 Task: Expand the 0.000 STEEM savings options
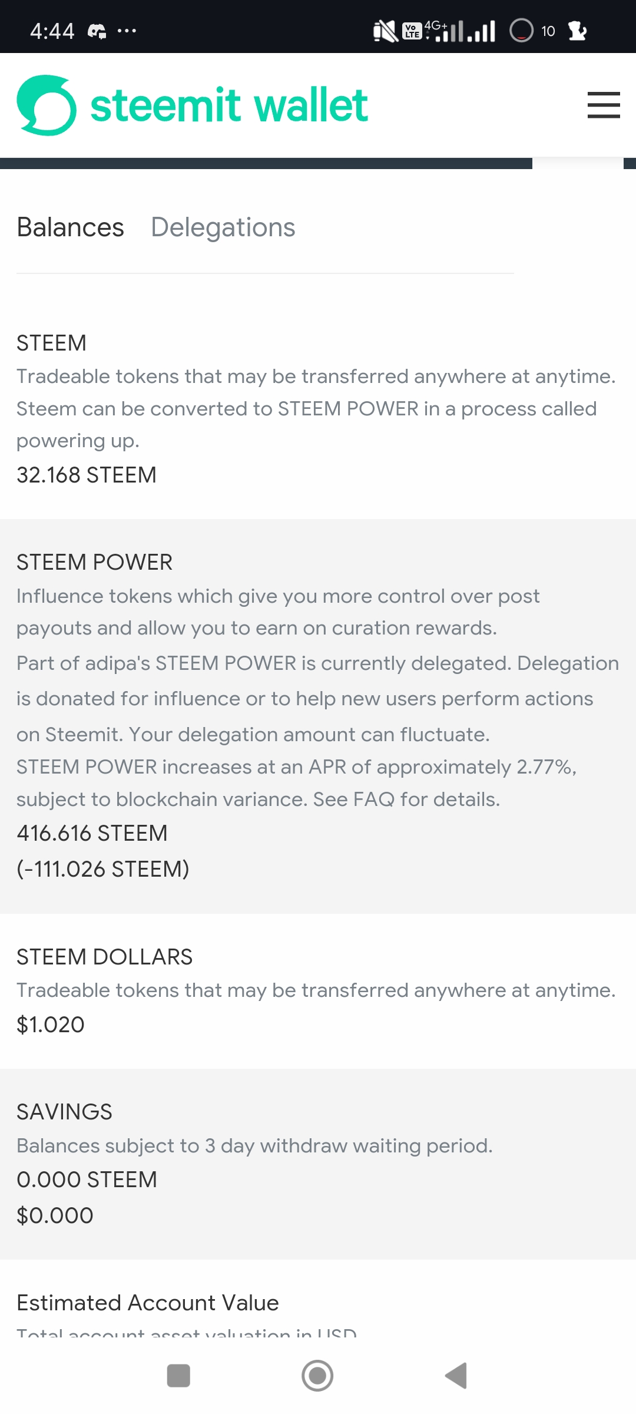coord(87,1180)
